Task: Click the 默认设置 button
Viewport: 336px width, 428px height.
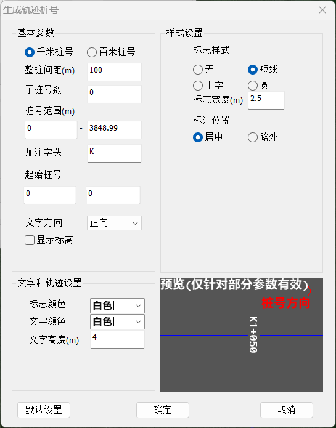Action: 44,410
